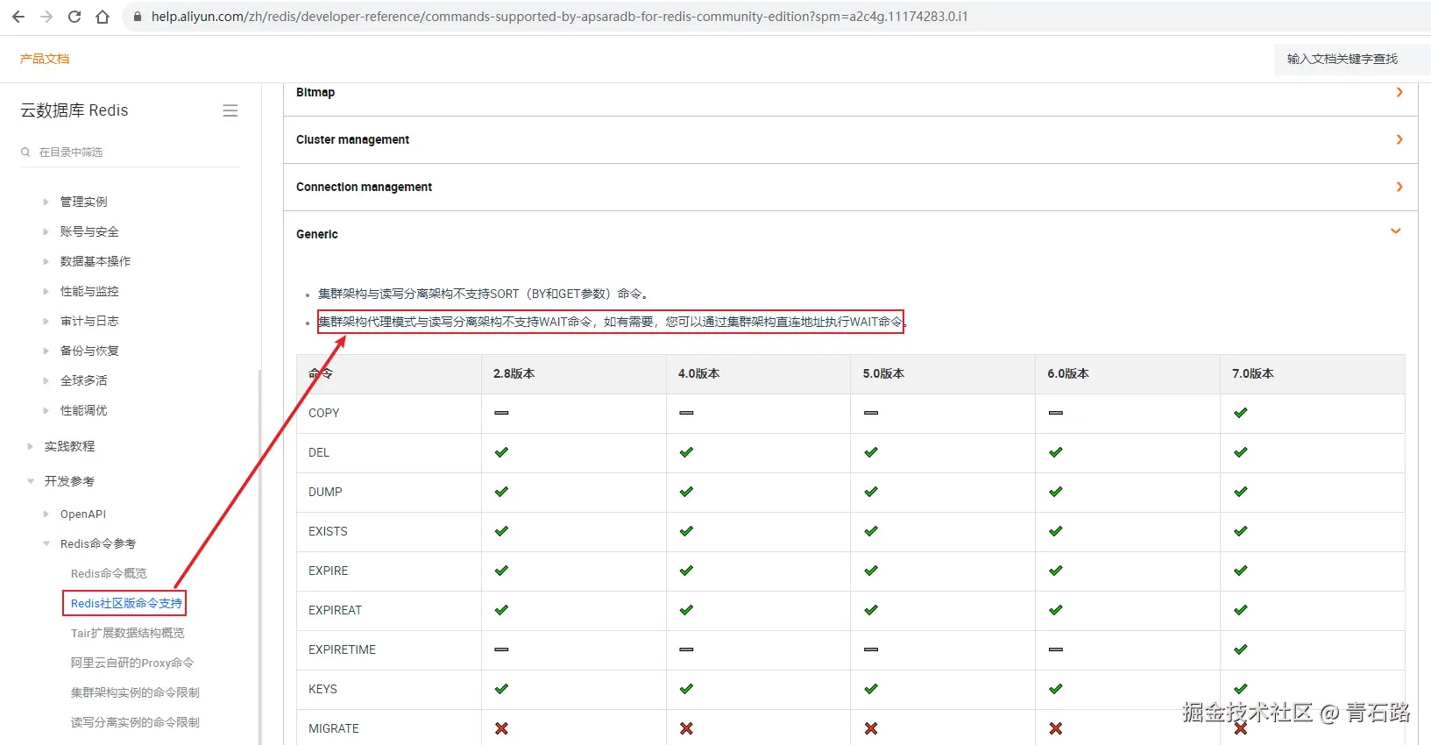The image size is (1431, 745).
Task: Expand the OpenAPI tree node
Action: pos(46,514)
